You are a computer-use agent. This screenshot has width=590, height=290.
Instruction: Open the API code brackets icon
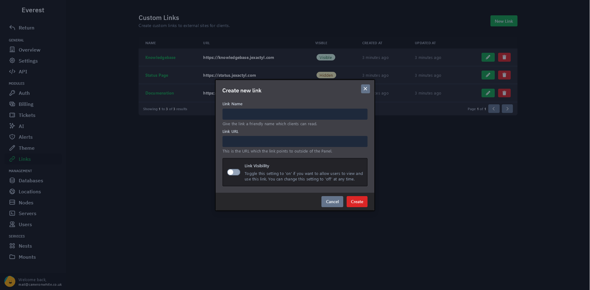[x=12, y=72]
